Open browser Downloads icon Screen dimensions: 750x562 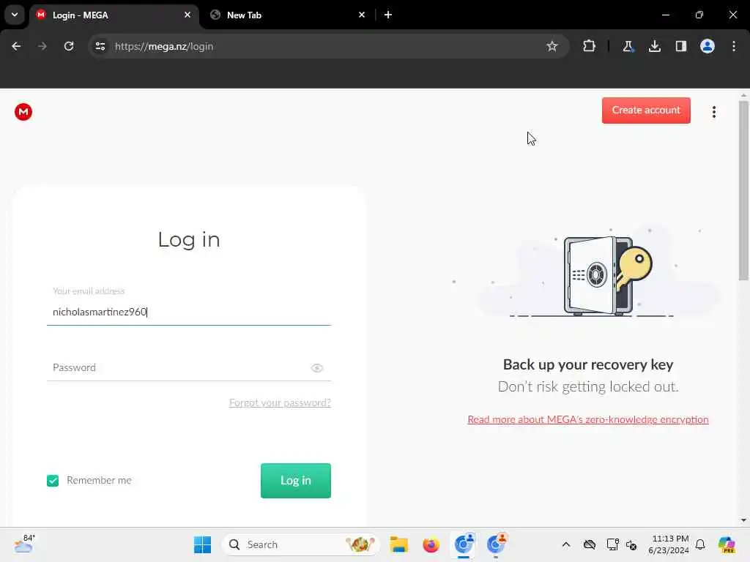[x=654, y=46]
